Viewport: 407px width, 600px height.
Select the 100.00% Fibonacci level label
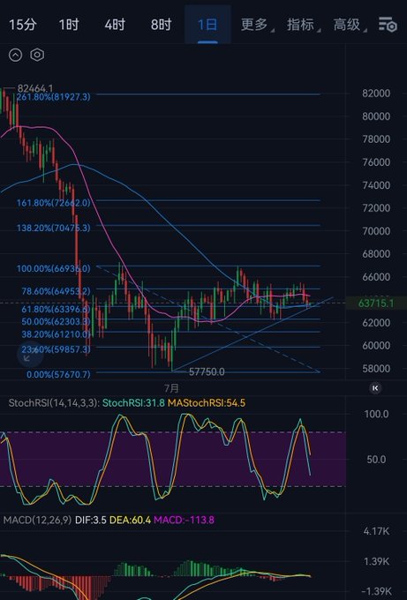click(x=53, y=268)
